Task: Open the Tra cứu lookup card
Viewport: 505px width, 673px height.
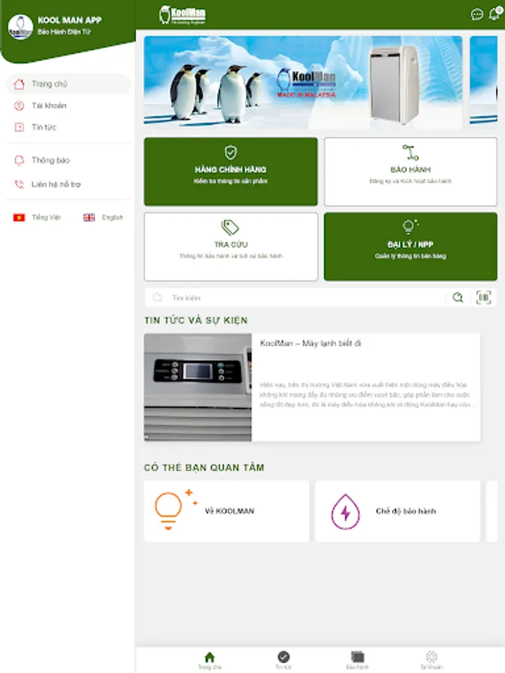Action: click(x=230, y=247)
